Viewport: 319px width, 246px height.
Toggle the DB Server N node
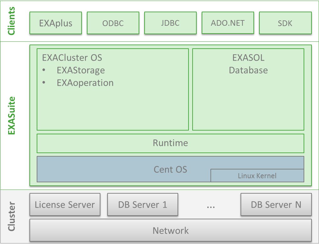(x=276, y=205)
